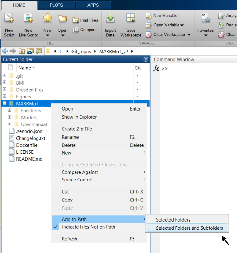Select the .zenodo.json file
237x253 pixels.
pos(29,131)
